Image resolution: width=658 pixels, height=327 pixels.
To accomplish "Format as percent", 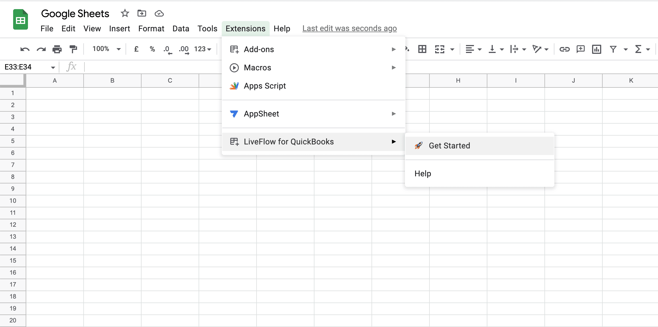I will [152, 49].
